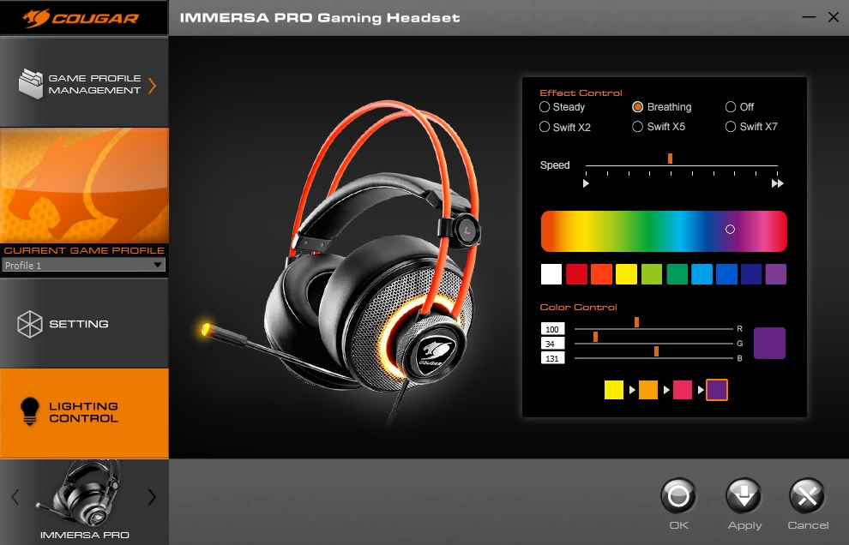Click the color picker circle marker
Image resolution: width=849 pixels, height=545 pixels.
point(730,230)
